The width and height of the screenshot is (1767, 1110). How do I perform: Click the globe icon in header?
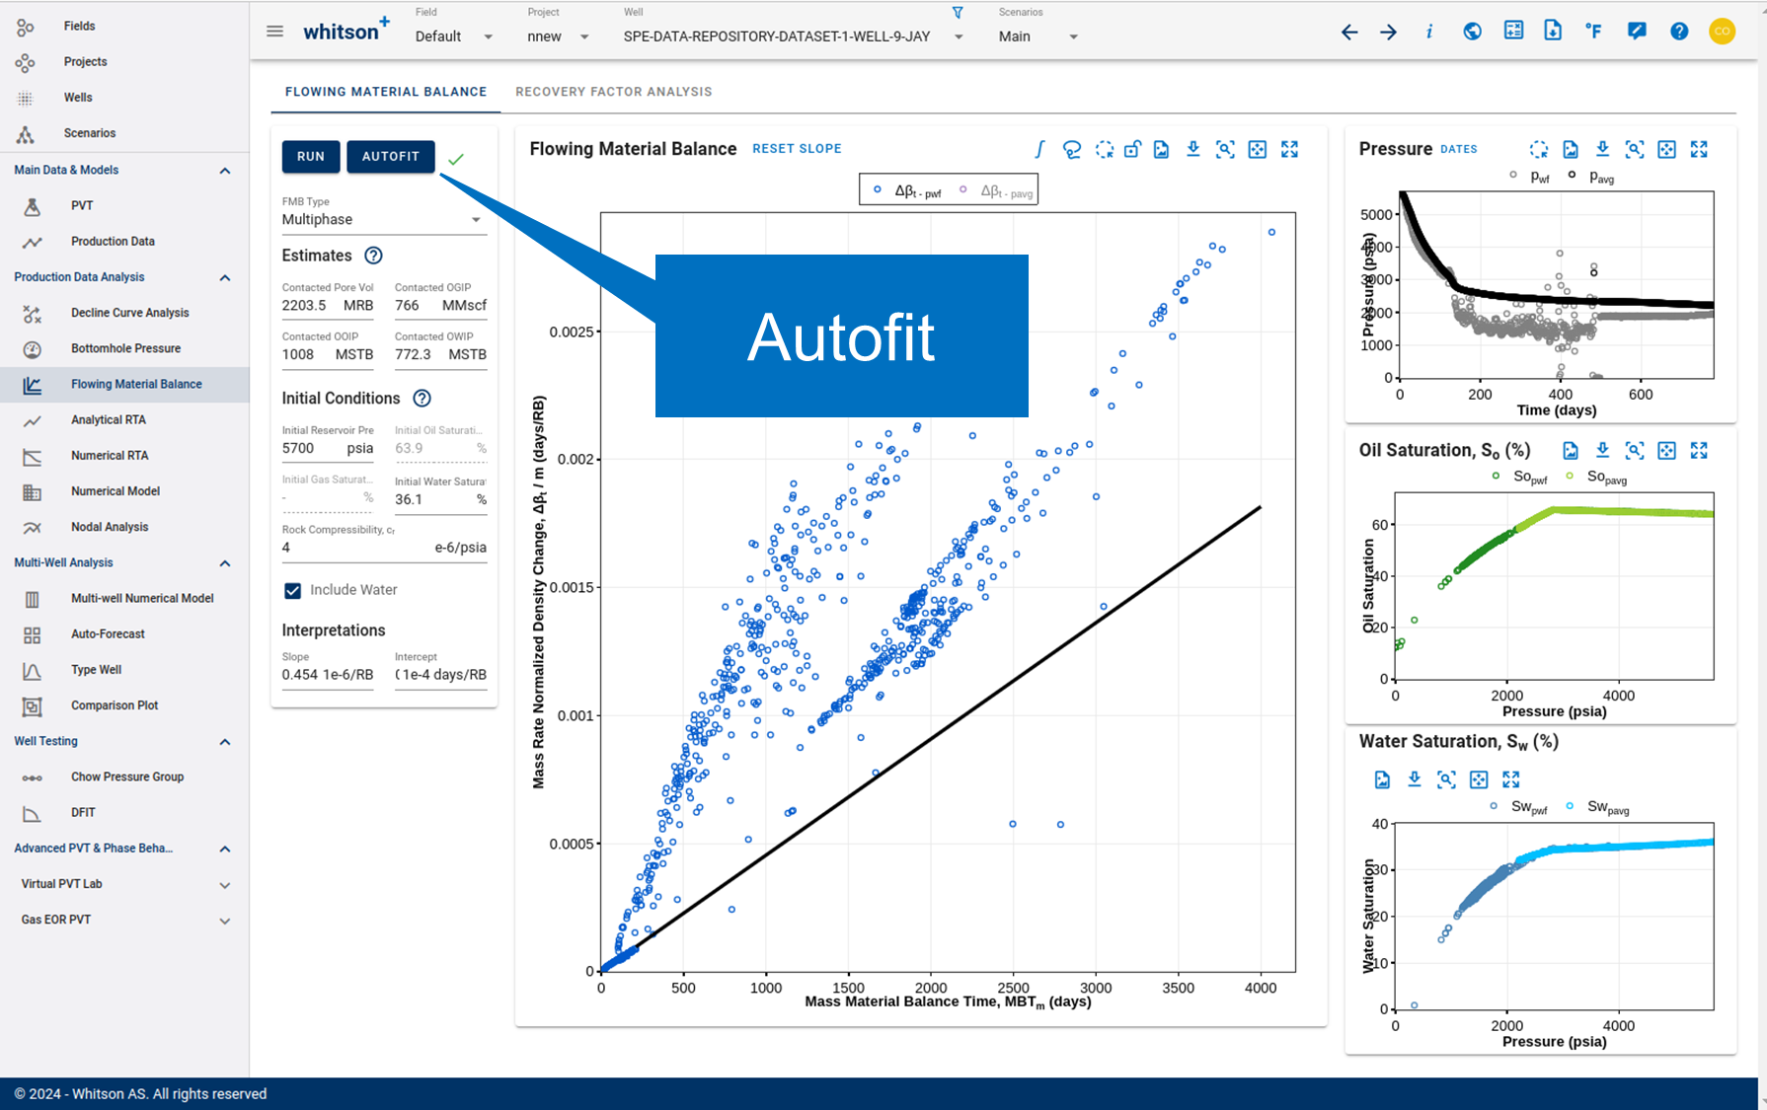[x=1472, y=32]
